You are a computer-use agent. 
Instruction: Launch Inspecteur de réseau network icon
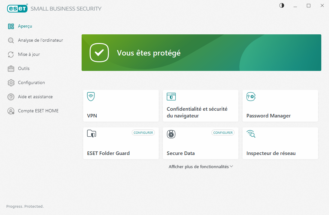point(251,134)
